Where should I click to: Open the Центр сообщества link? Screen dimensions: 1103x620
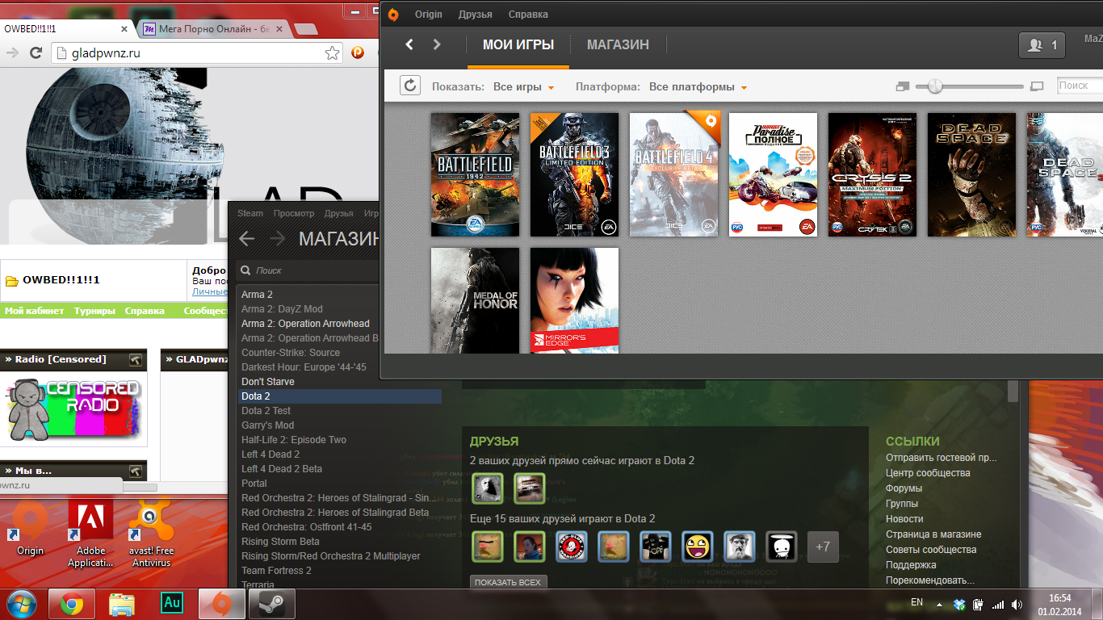click(928, 473)
